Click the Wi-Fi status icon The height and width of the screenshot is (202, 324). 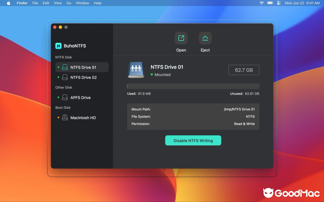[x=261, y=3]
